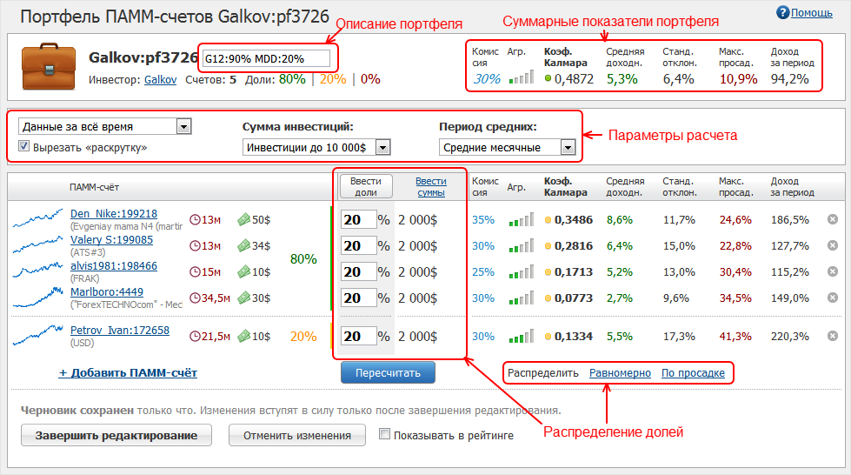This screenshot has height=475, width=851.
Task: Click money icon in alvis1981 row
Action: 243,271
